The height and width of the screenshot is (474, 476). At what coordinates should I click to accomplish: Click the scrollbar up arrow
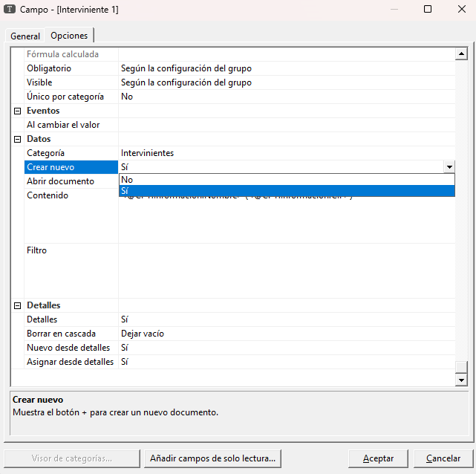[461, 54]
